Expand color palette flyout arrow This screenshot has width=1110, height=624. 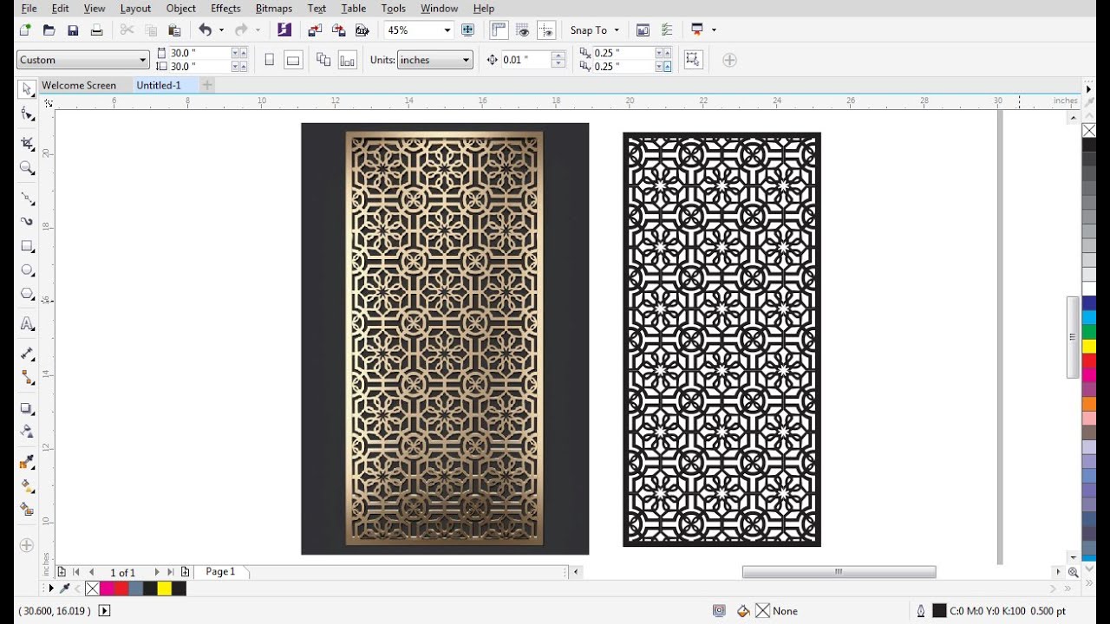[x=1089, y=88]
